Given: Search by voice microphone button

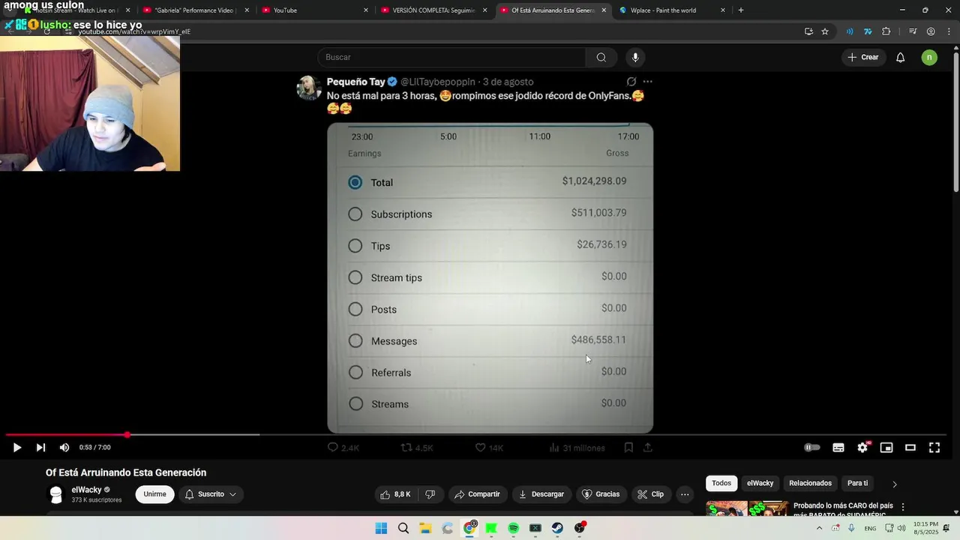Looking at the screenshot, I should point(635,57).
